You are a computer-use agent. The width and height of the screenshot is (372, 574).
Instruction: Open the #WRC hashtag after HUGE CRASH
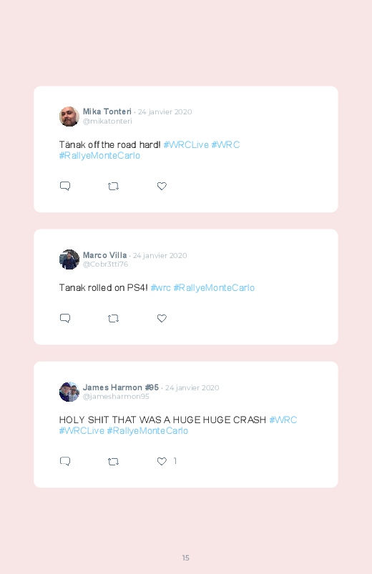(283, 420)
